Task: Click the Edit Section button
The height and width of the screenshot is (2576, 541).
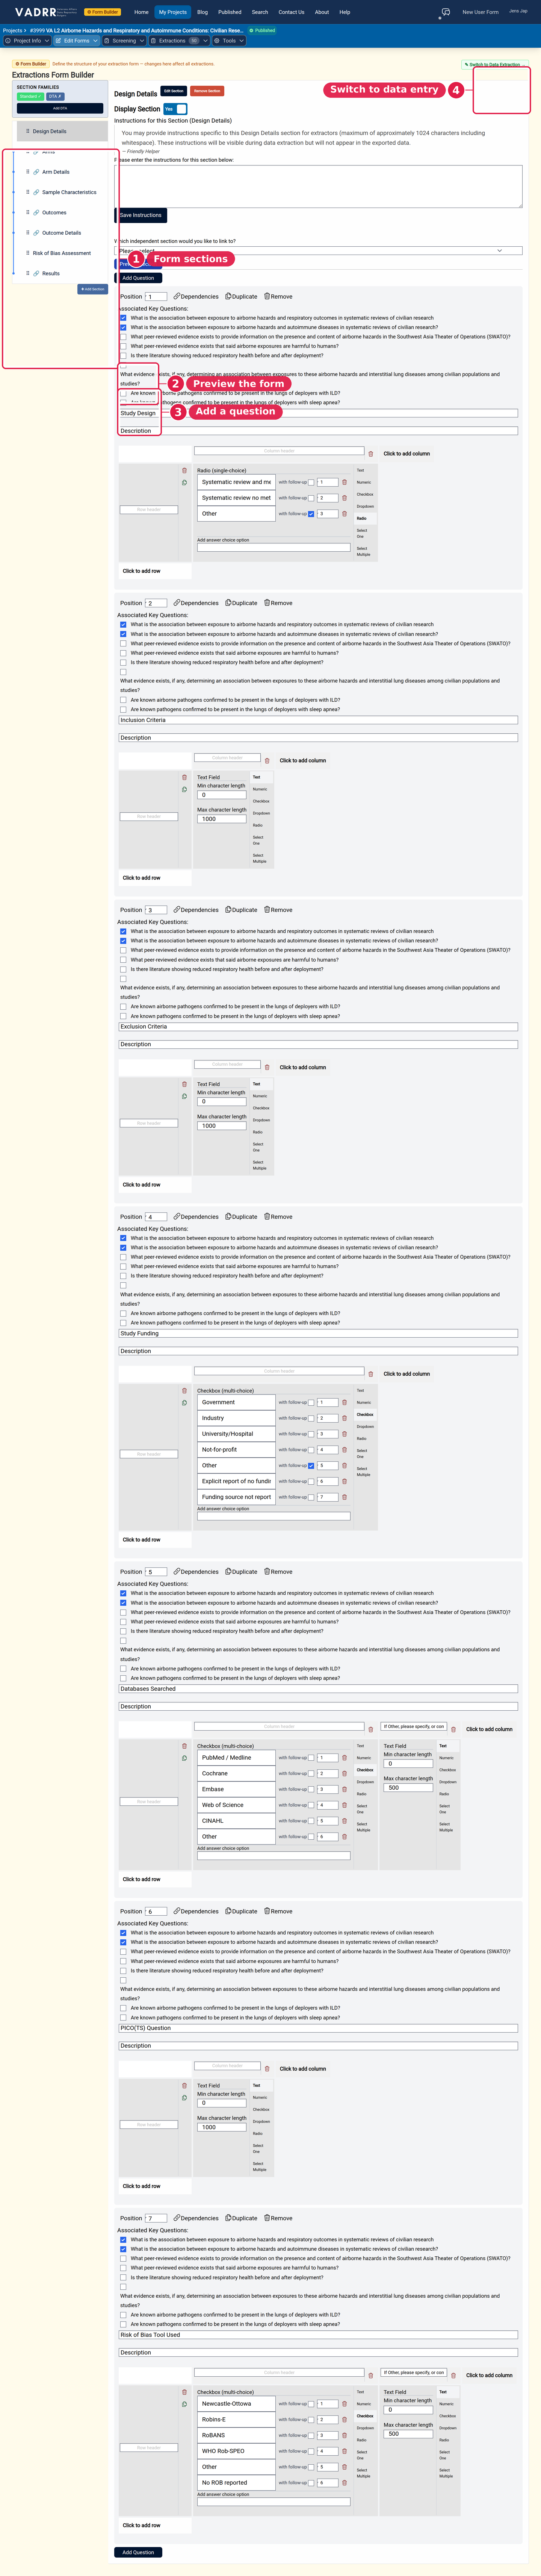Action: pyautogui.click(x=174, y=91)
